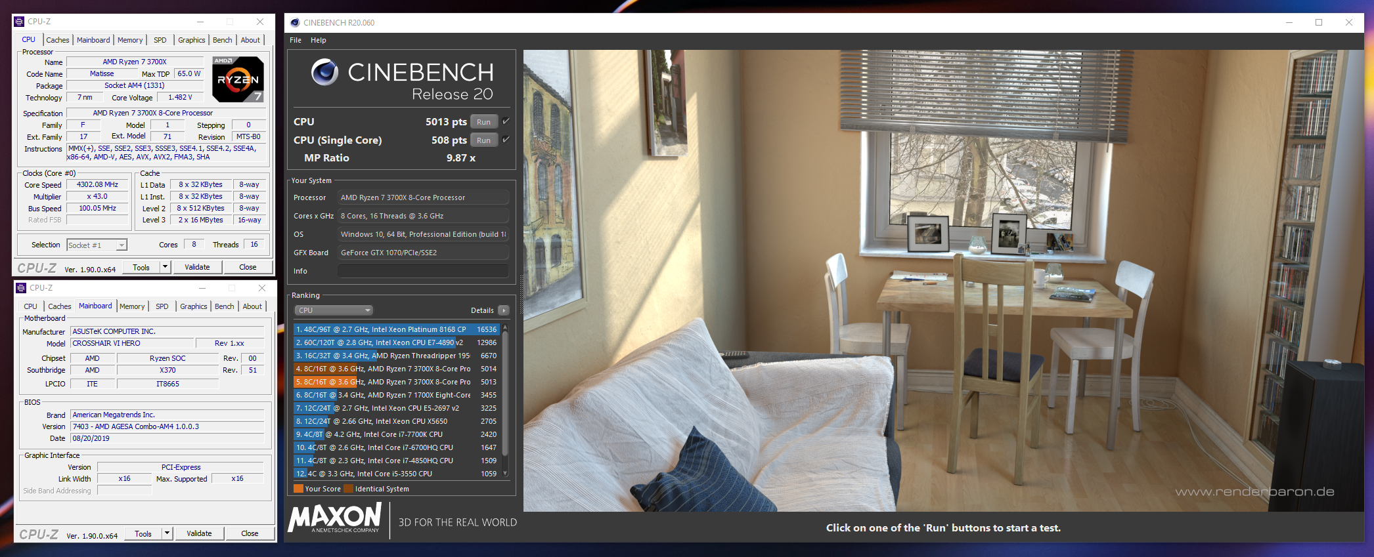Screen dimensions: 1374x557
Task: Open the Tools dropdown arrow in bottom CPU-Z
Action: point(167,533)
